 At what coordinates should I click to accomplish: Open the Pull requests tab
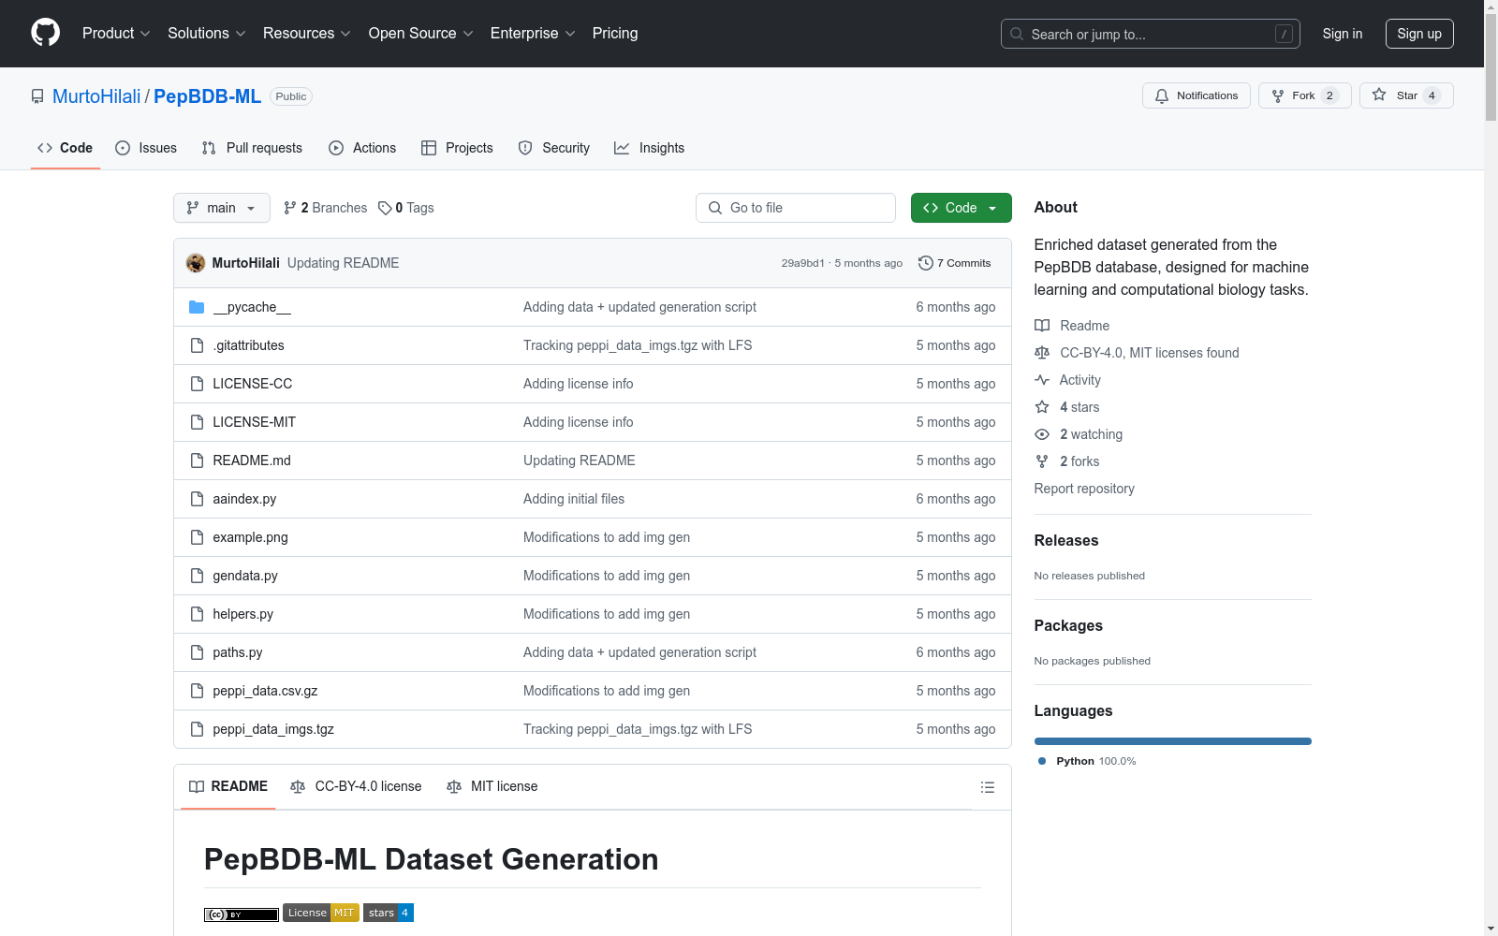pos(252,148)
